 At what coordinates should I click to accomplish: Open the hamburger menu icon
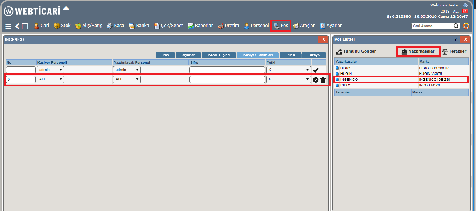coord(8,26)
